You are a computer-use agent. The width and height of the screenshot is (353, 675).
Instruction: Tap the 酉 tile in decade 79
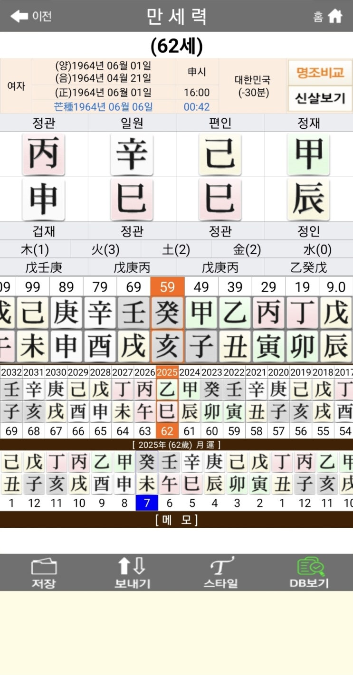[x=100, y=347]
